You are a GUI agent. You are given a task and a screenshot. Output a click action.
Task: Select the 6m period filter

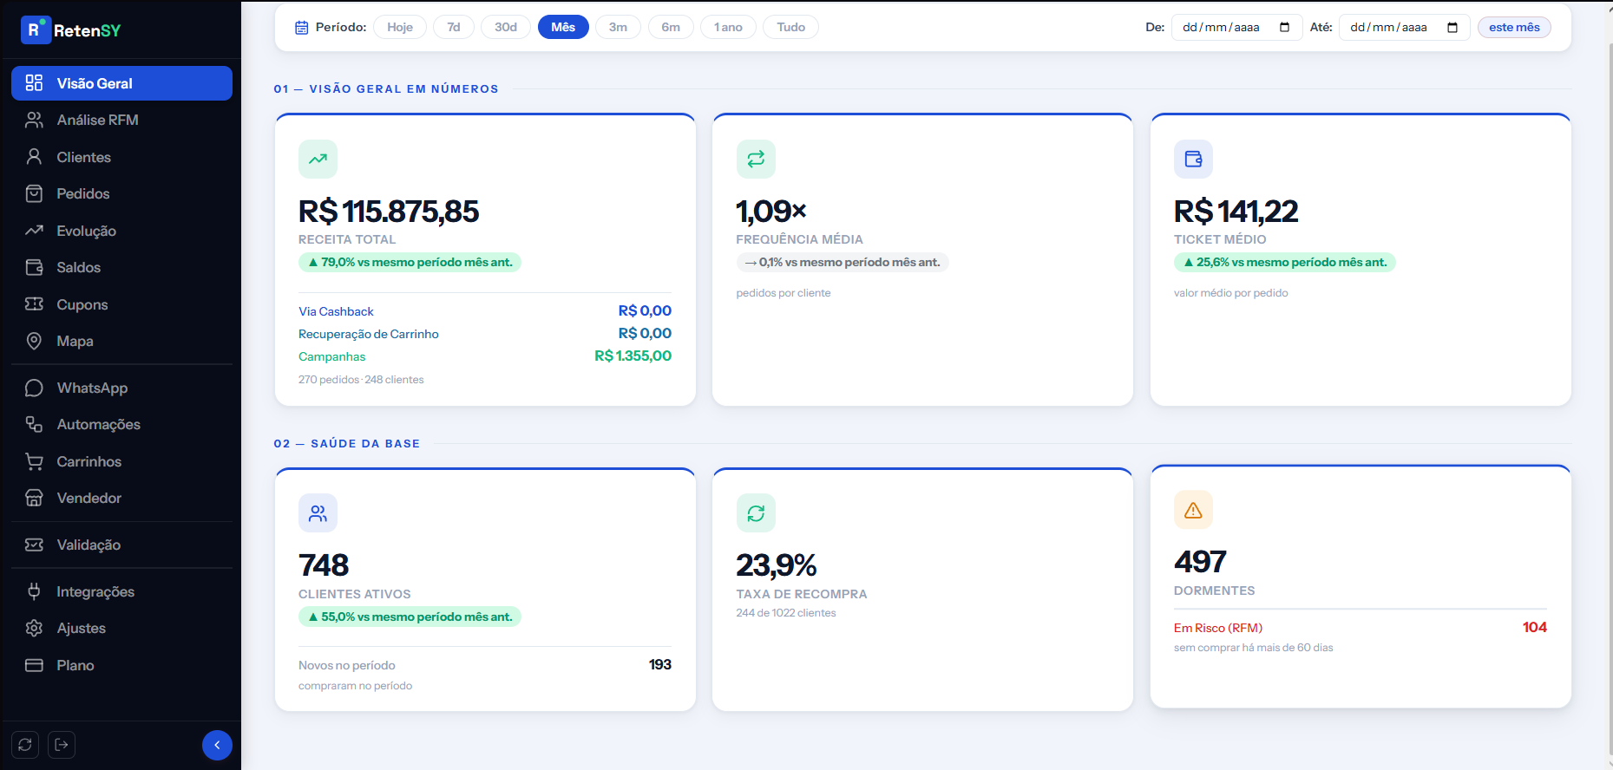671,27
